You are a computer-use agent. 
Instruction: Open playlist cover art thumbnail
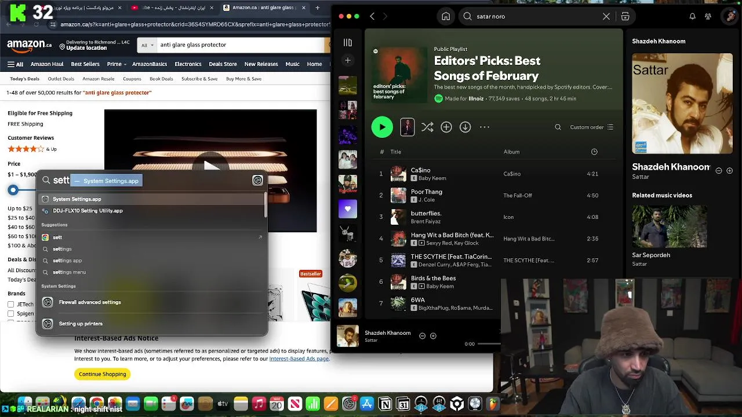point(399,75)
